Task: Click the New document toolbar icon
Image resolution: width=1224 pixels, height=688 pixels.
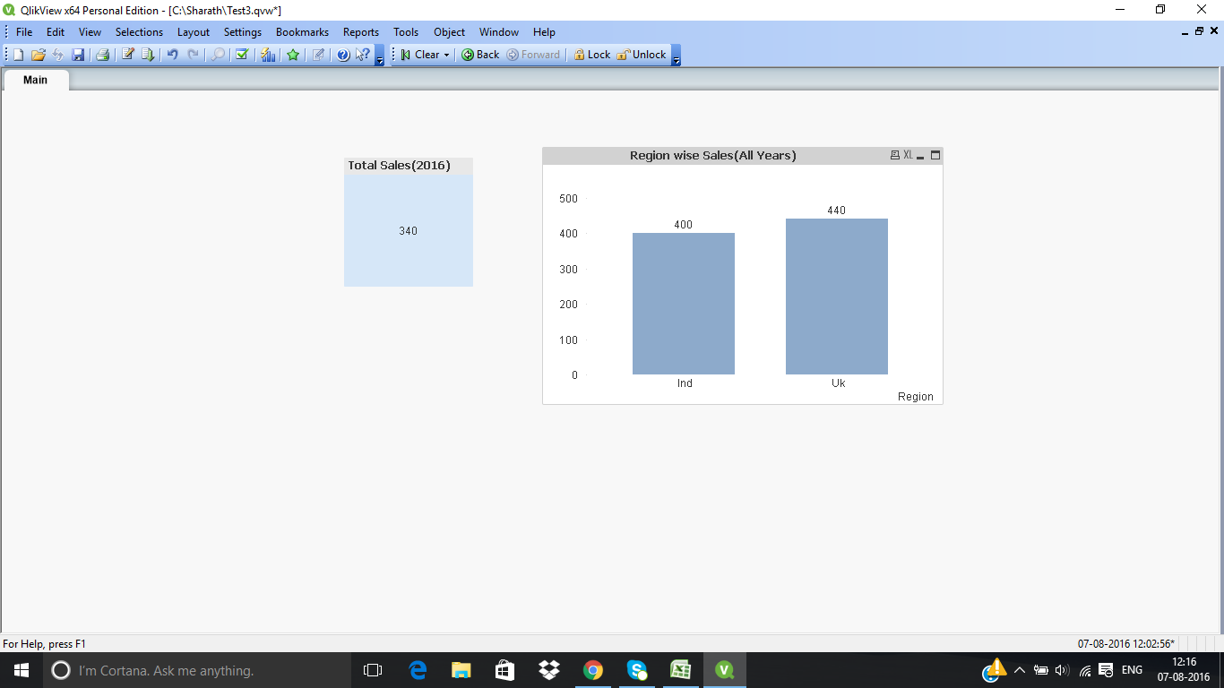Action: coord(18,55)
